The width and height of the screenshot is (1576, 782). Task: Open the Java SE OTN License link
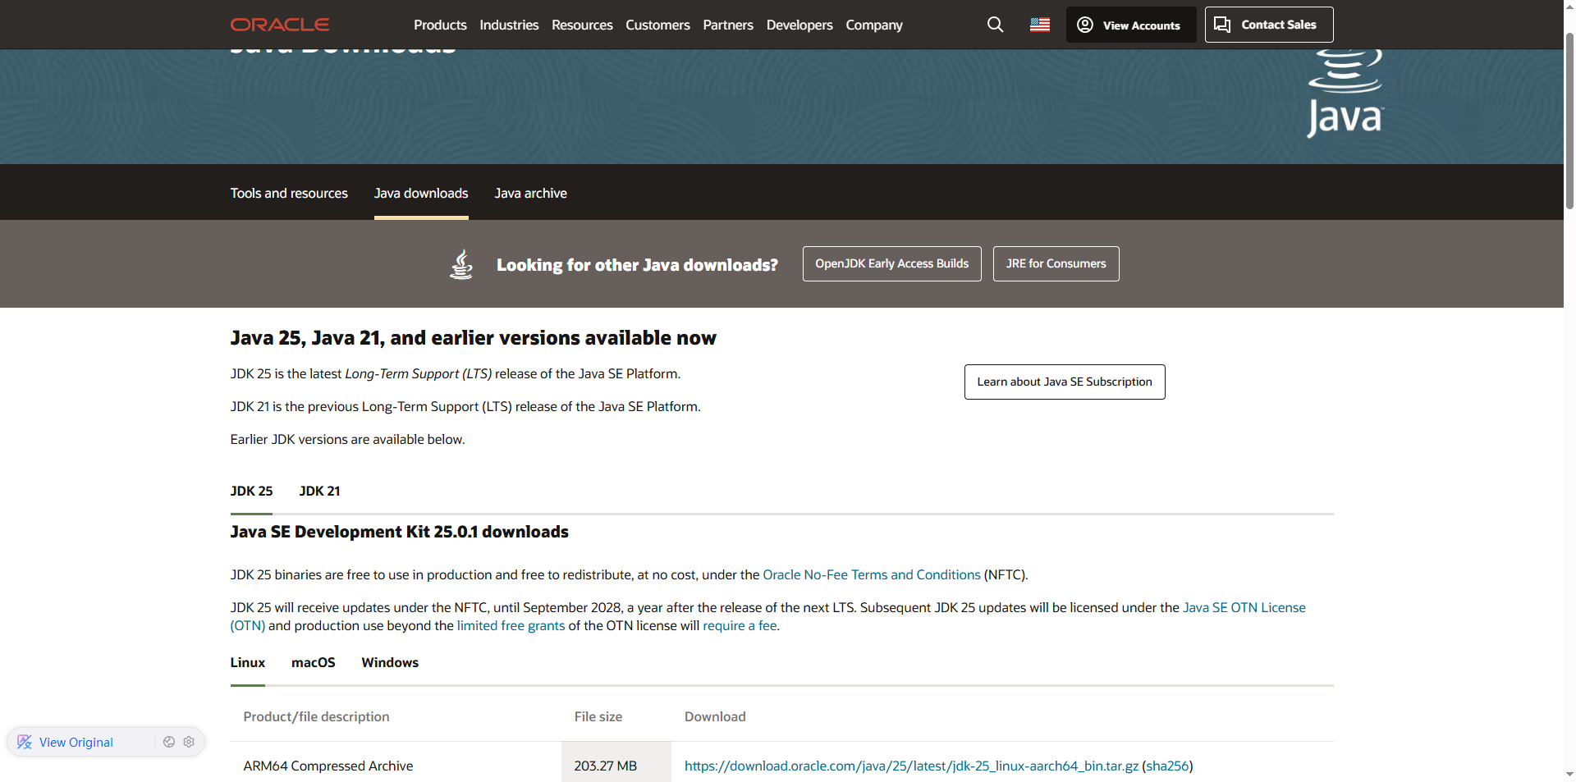(x=1244, y=607)
